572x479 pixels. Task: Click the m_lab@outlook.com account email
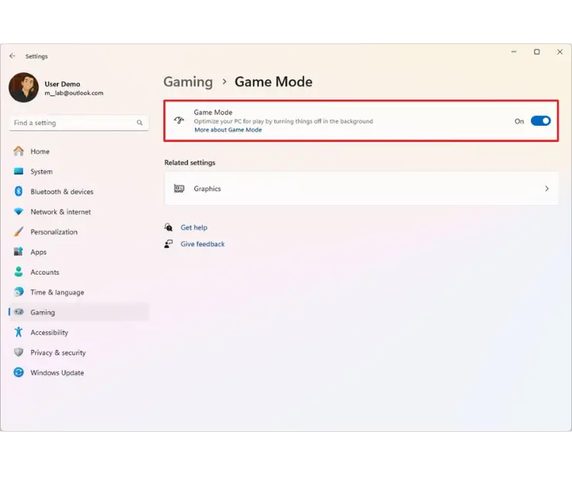[74, 93]
